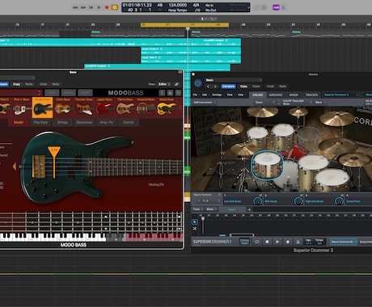Open Electronics tab in MODO BASS
This screenshot has height=307, width=372.
84,122
